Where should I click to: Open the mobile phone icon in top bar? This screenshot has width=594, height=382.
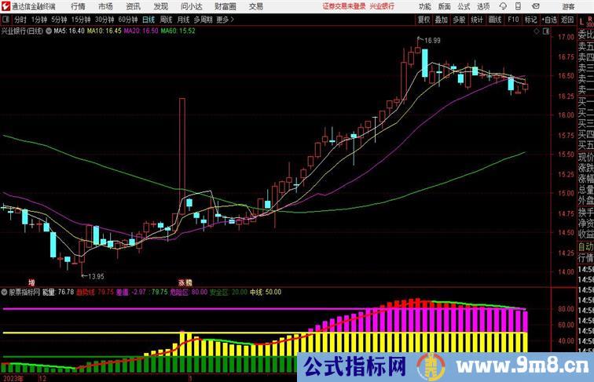coord(519,6)
